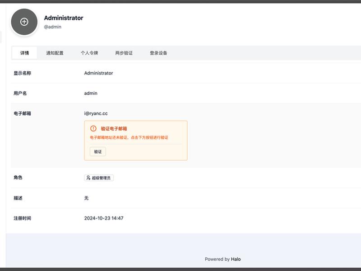The height and width of the screenshot is (271, 361).
Task: Follow the Halo link in the footer
Action: coord(236,259)
